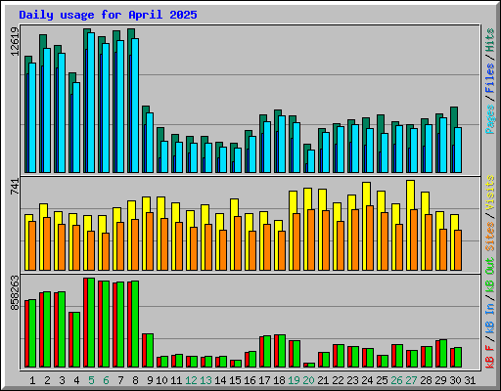Click the 'kB Out' legend label
Image resolution: width=501 pixels, height=391 pixels.
coord(489,275)
